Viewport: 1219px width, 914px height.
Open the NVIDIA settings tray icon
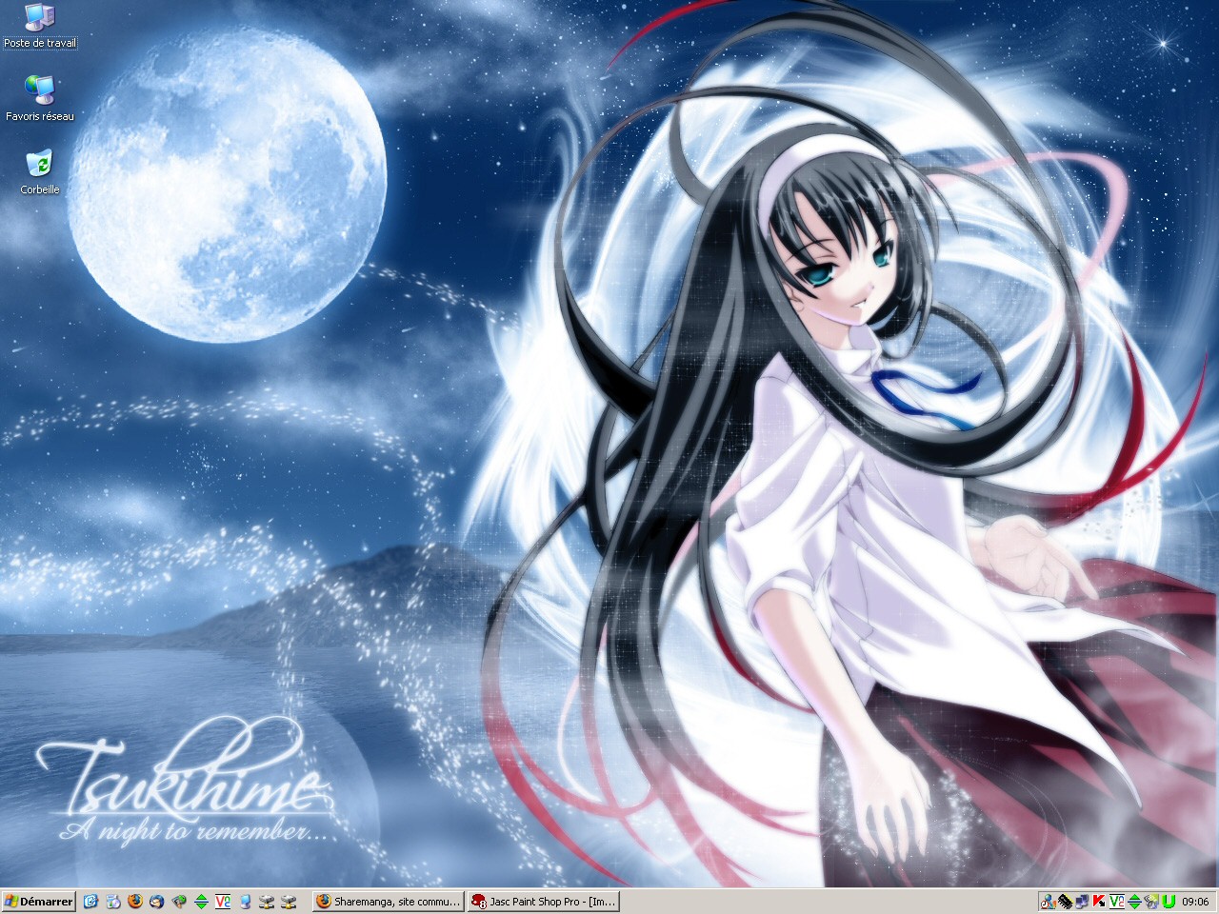pyautogui.click(x=1151, y=901)
